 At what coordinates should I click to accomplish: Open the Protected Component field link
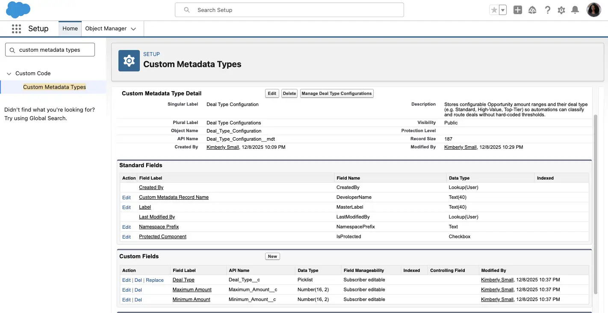pyautogui.click(x=163, y=236)
